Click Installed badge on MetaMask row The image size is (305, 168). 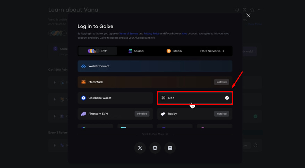221,82
